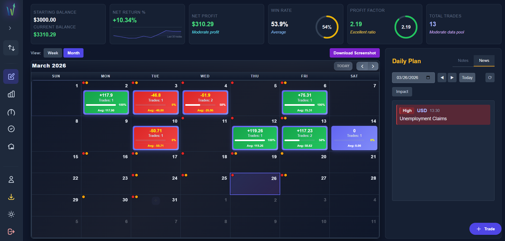
Task: Toggle light mode with the sun icon
Action: click(11, 214)
